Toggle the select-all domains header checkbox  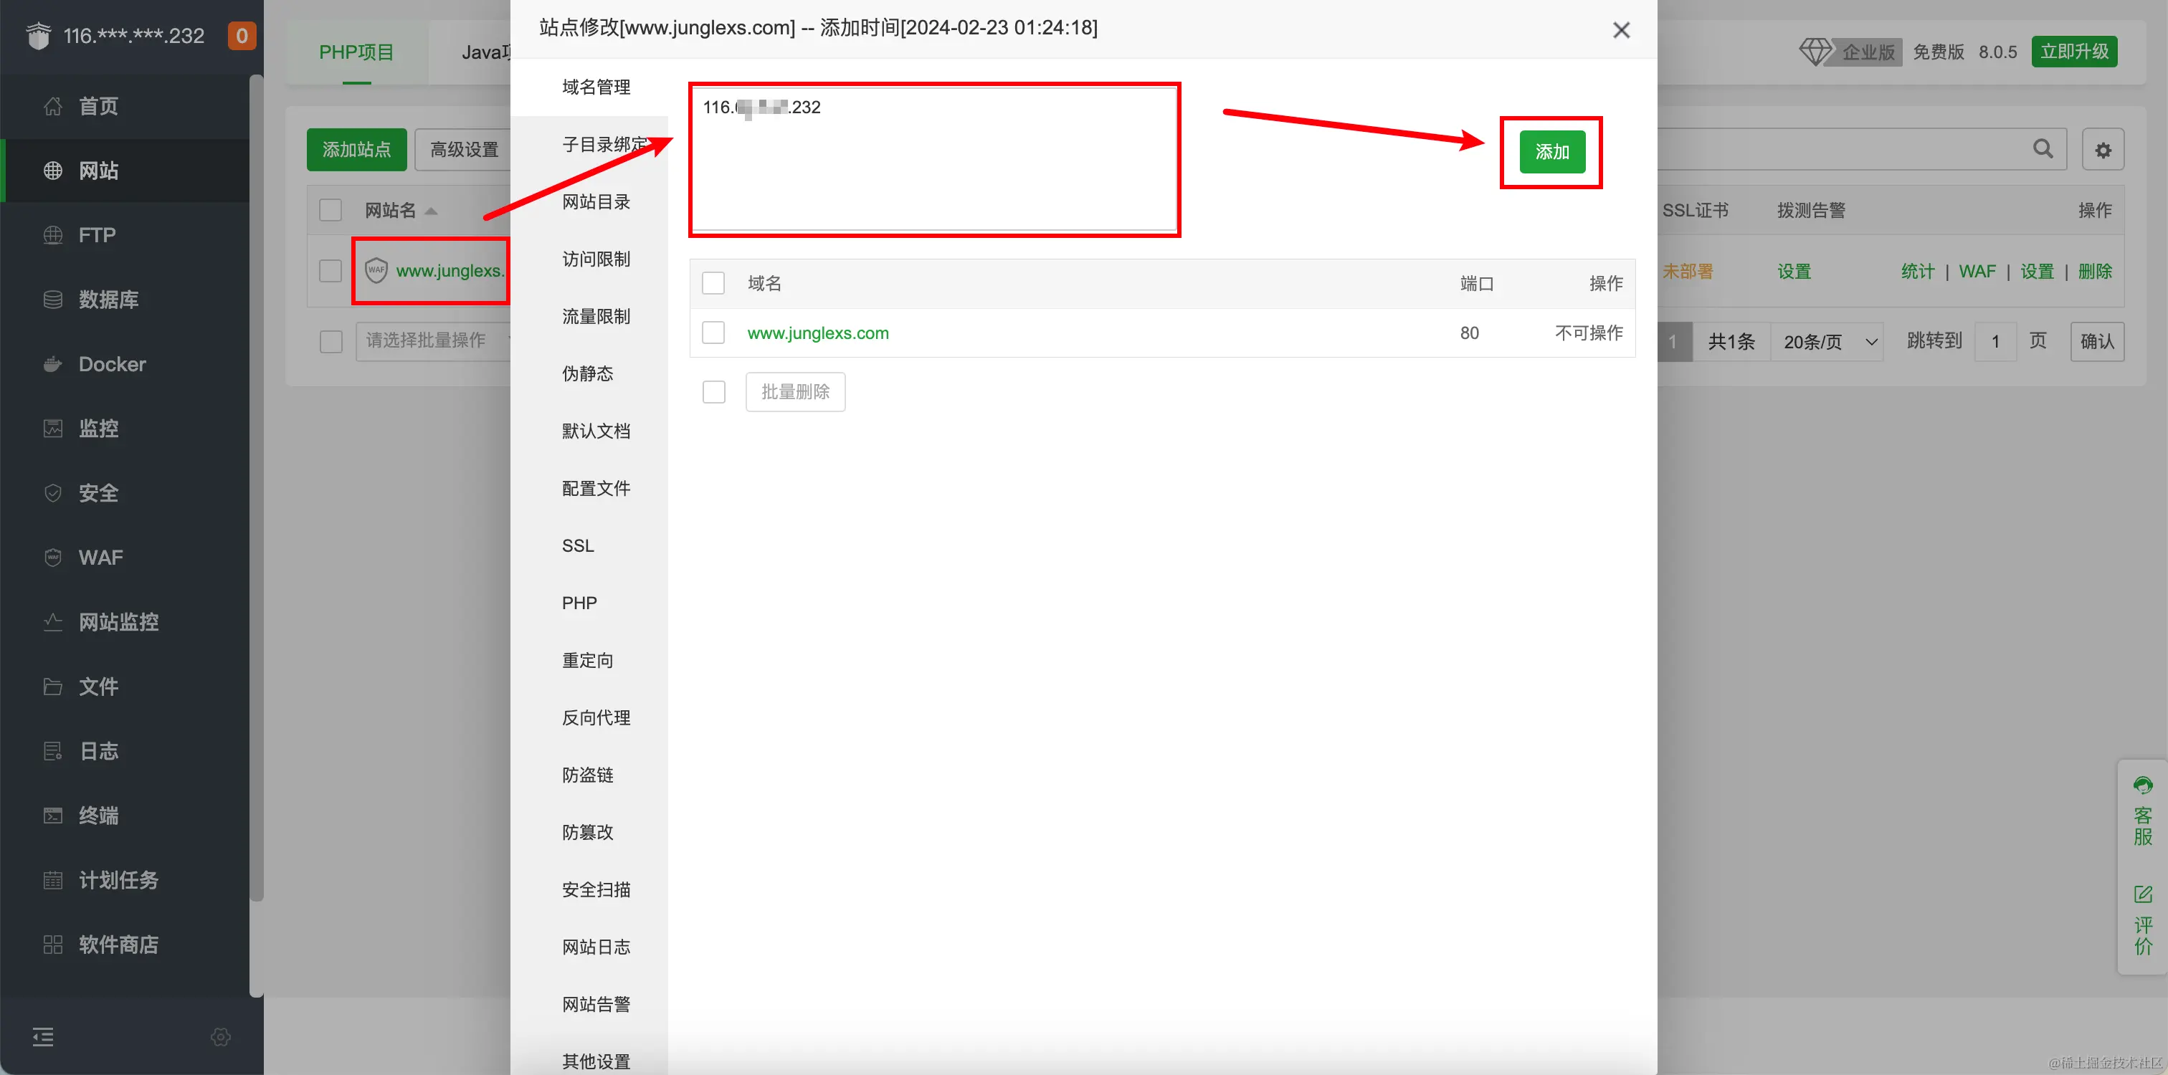click(x=713, y=284)
